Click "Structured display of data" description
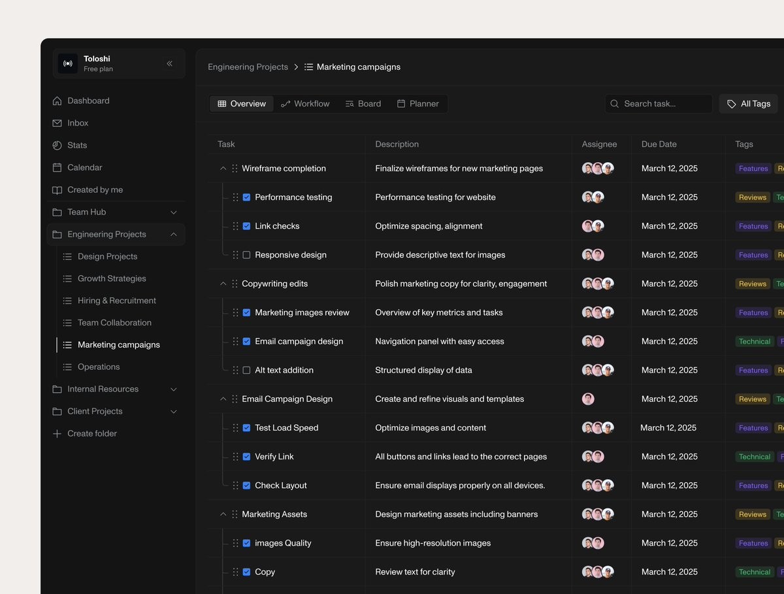Viewport: 784px width, 594px height. 423,370
